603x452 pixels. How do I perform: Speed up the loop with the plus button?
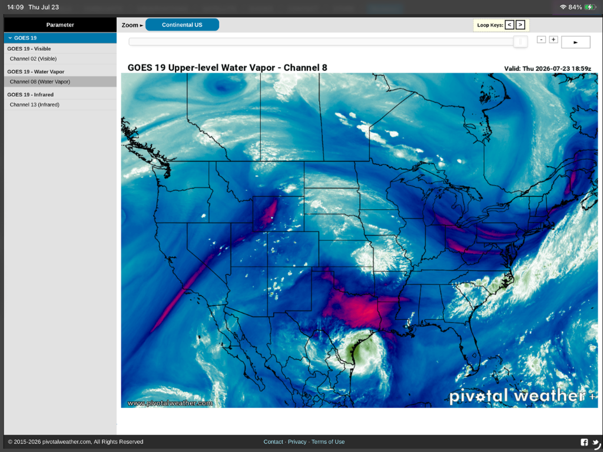554,39
